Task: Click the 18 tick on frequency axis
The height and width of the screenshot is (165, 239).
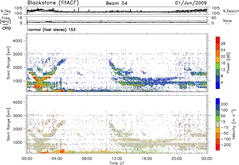Action: (x=20, y=18)
